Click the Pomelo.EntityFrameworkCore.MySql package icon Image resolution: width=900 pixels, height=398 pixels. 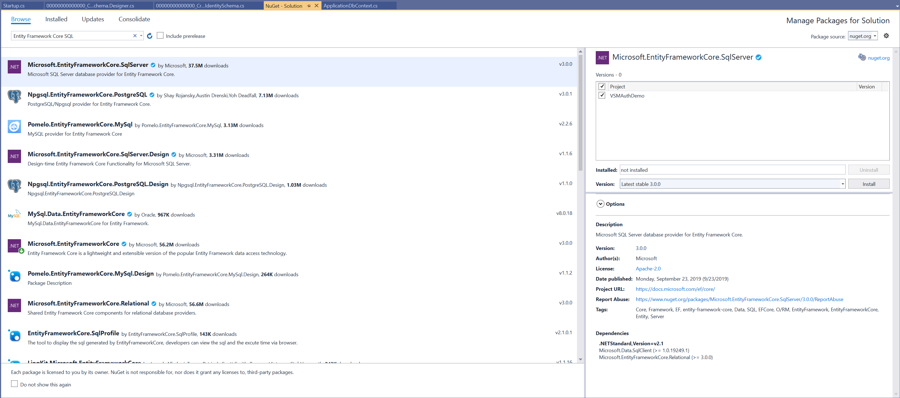(x=14, y=126)
